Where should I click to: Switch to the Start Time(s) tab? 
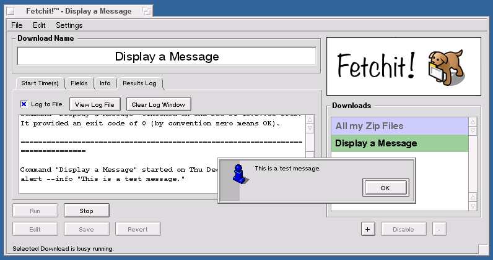(x=40, y=83)
